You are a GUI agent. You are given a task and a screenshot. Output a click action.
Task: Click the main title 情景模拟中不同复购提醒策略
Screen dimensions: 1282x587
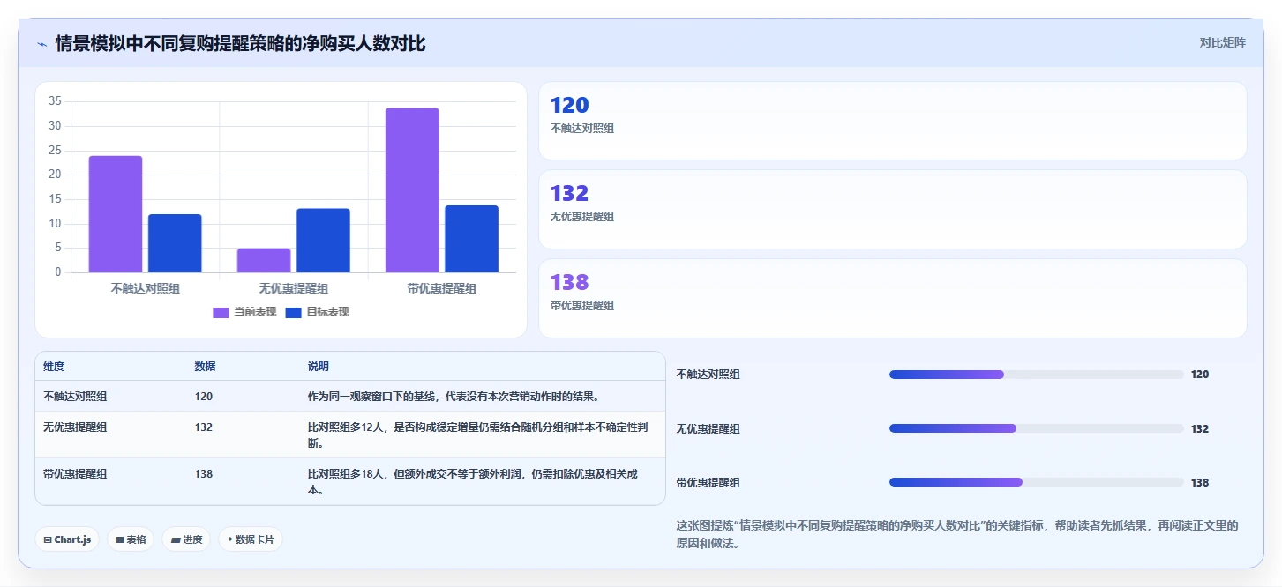pyautogui.click(x=241, y=43)
